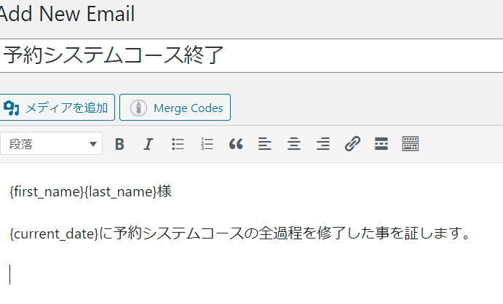Screen dimensions: 503x304
Task: Align text right
Action: [323, 144]
